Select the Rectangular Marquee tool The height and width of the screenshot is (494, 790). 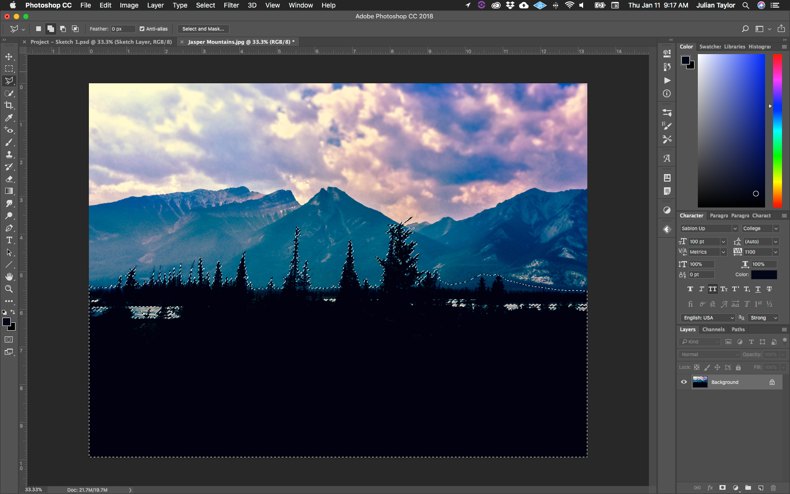tap(9, 69)
